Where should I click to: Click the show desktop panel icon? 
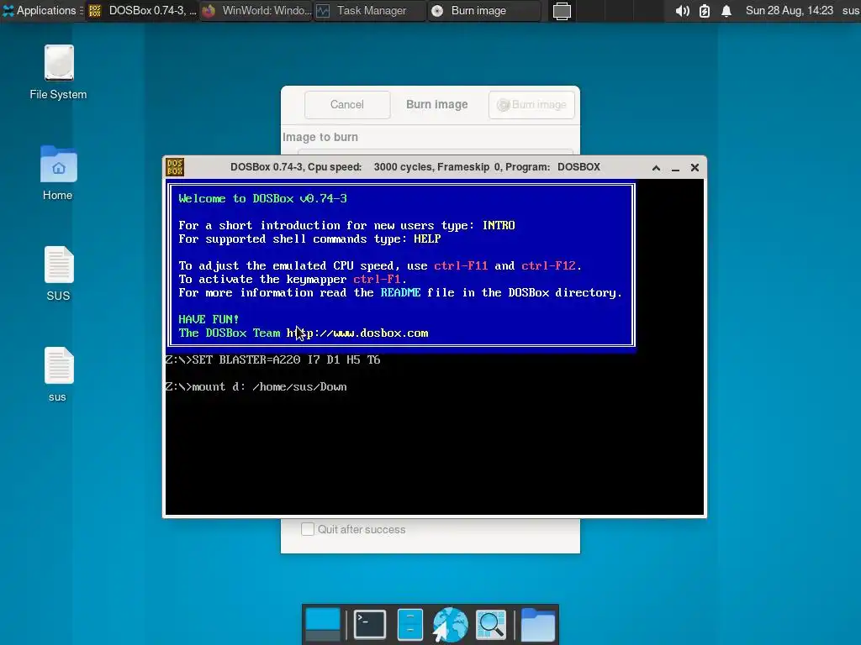[562, 11]
